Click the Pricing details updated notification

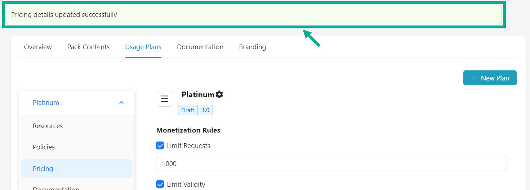tap(253, 15)
